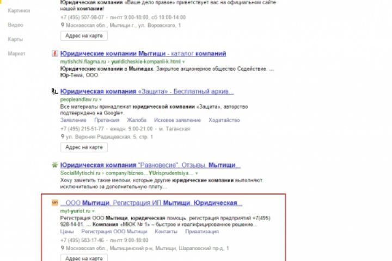Click Адрес на карте button under Воровского address
Viewport: 392px width, 261px height.
(84, 36)
